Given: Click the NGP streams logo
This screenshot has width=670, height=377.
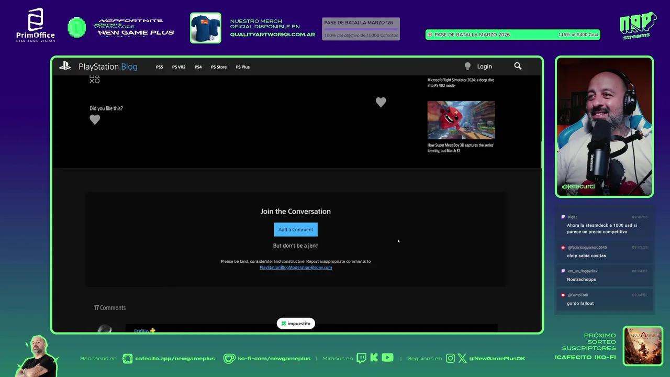Looking at the screenshot, I should click(638, 25).
